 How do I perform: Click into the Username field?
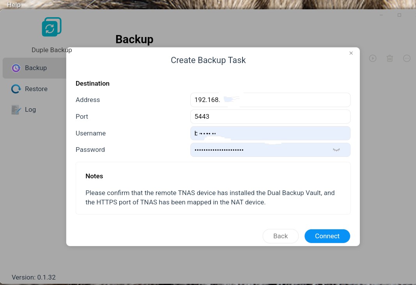270,133
